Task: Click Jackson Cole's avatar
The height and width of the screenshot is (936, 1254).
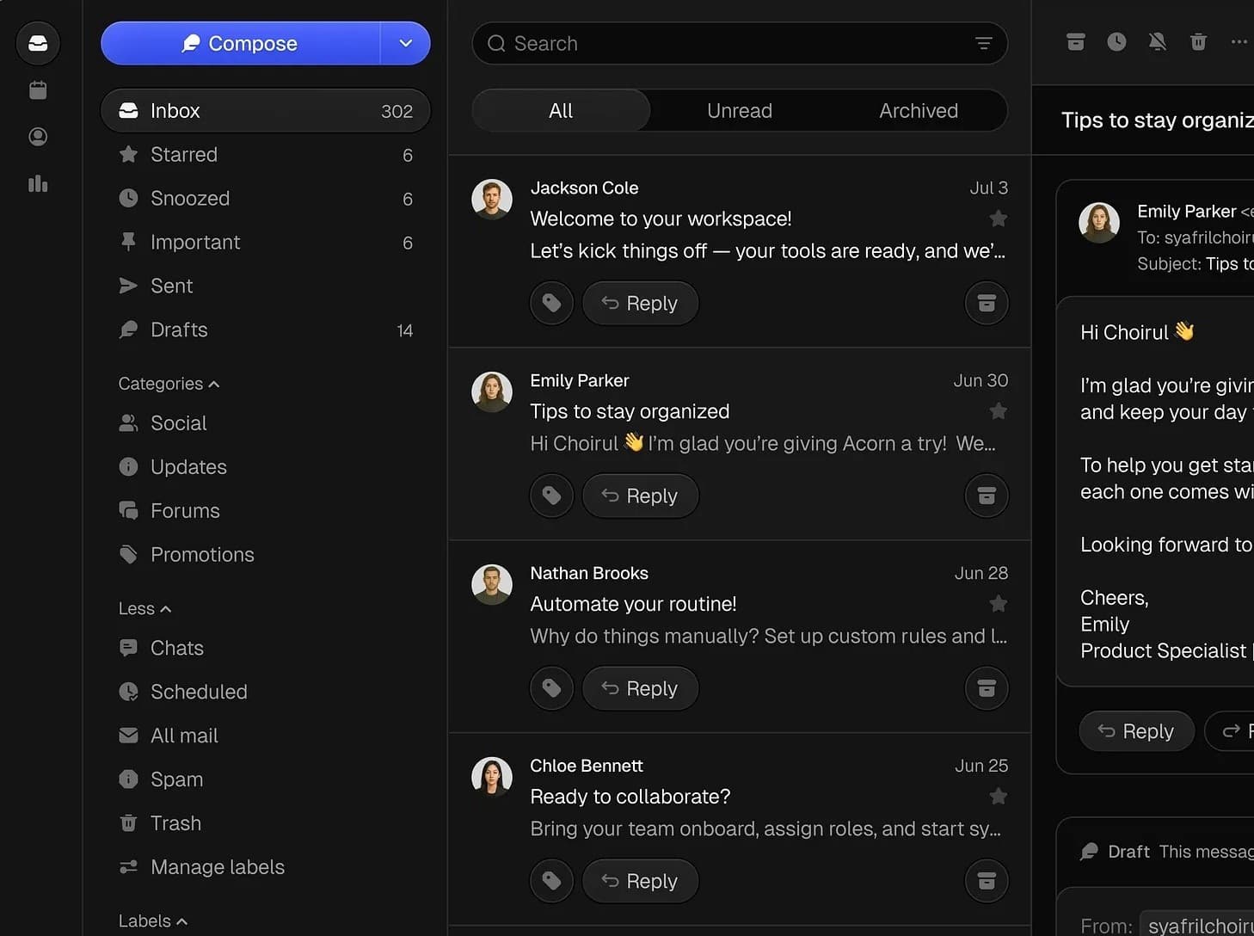Action: [x=492, y=200]
